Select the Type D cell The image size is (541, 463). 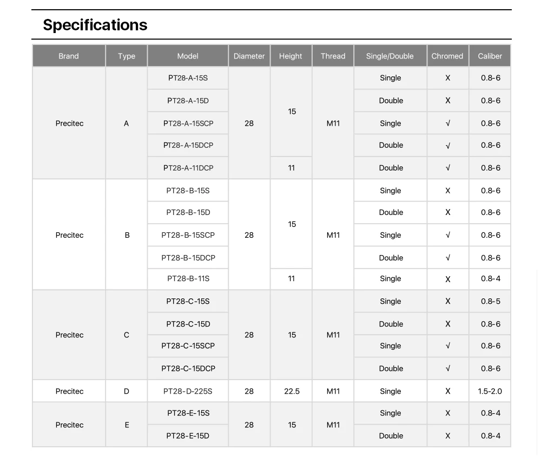click(x=127, y=391)
